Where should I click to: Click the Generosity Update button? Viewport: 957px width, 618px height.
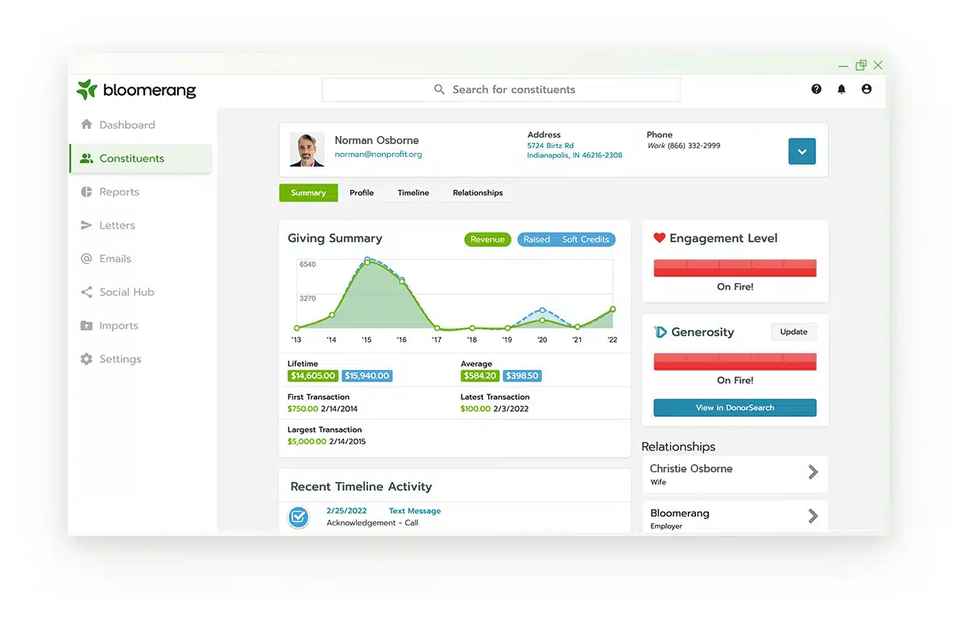click(x=793, y=332)
